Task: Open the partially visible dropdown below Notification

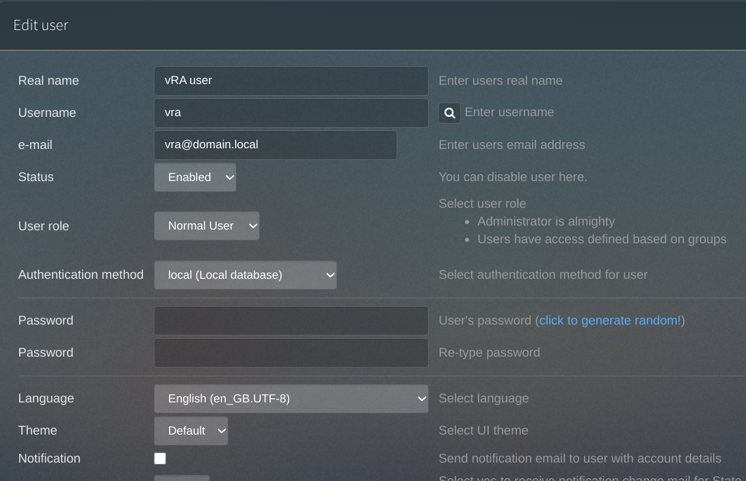Action: [182, 478]
